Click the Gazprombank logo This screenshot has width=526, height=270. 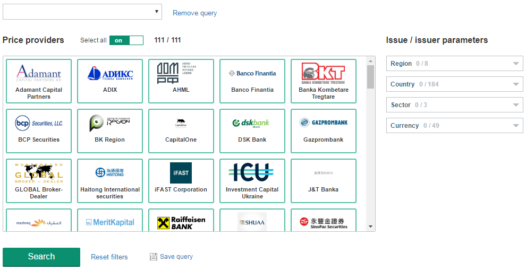pyautogui.click(x=323, y=123)
